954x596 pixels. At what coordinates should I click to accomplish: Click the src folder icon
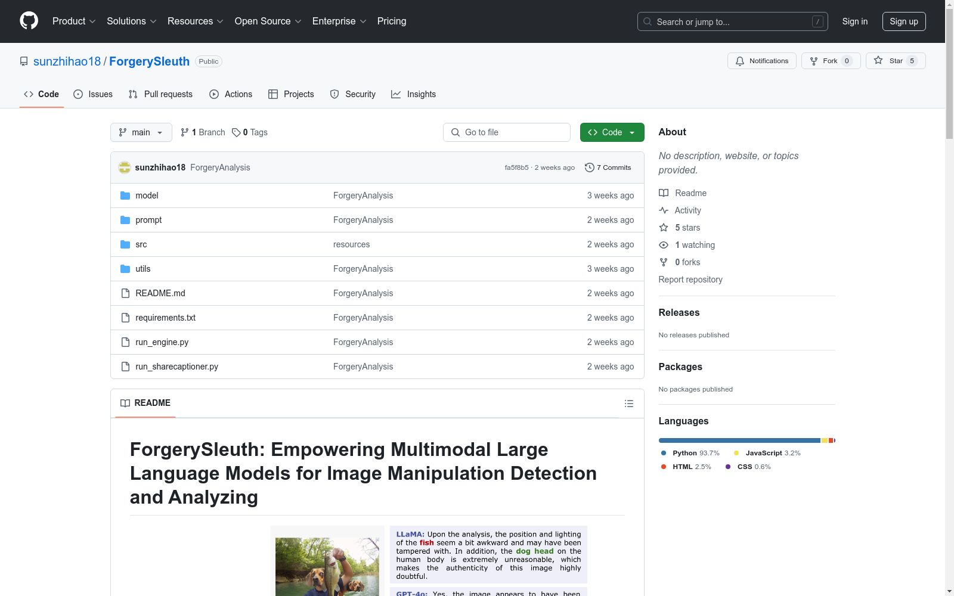pos(125,244)
